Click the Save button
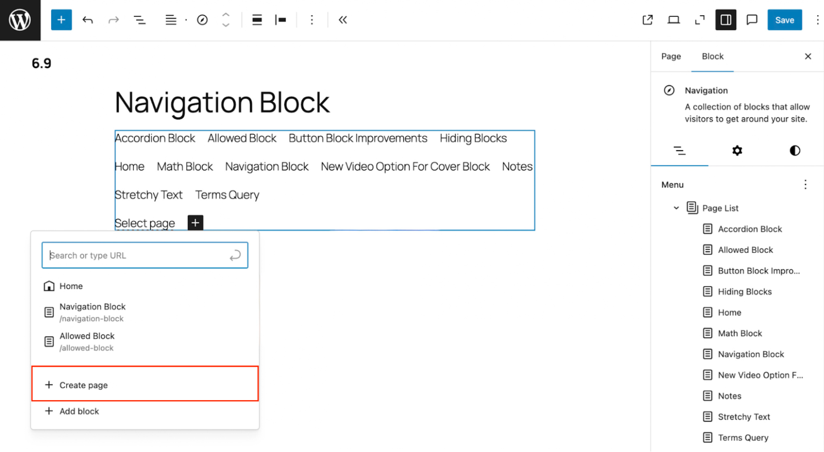This screenshot has width=824, height=452. click(784, 19)
